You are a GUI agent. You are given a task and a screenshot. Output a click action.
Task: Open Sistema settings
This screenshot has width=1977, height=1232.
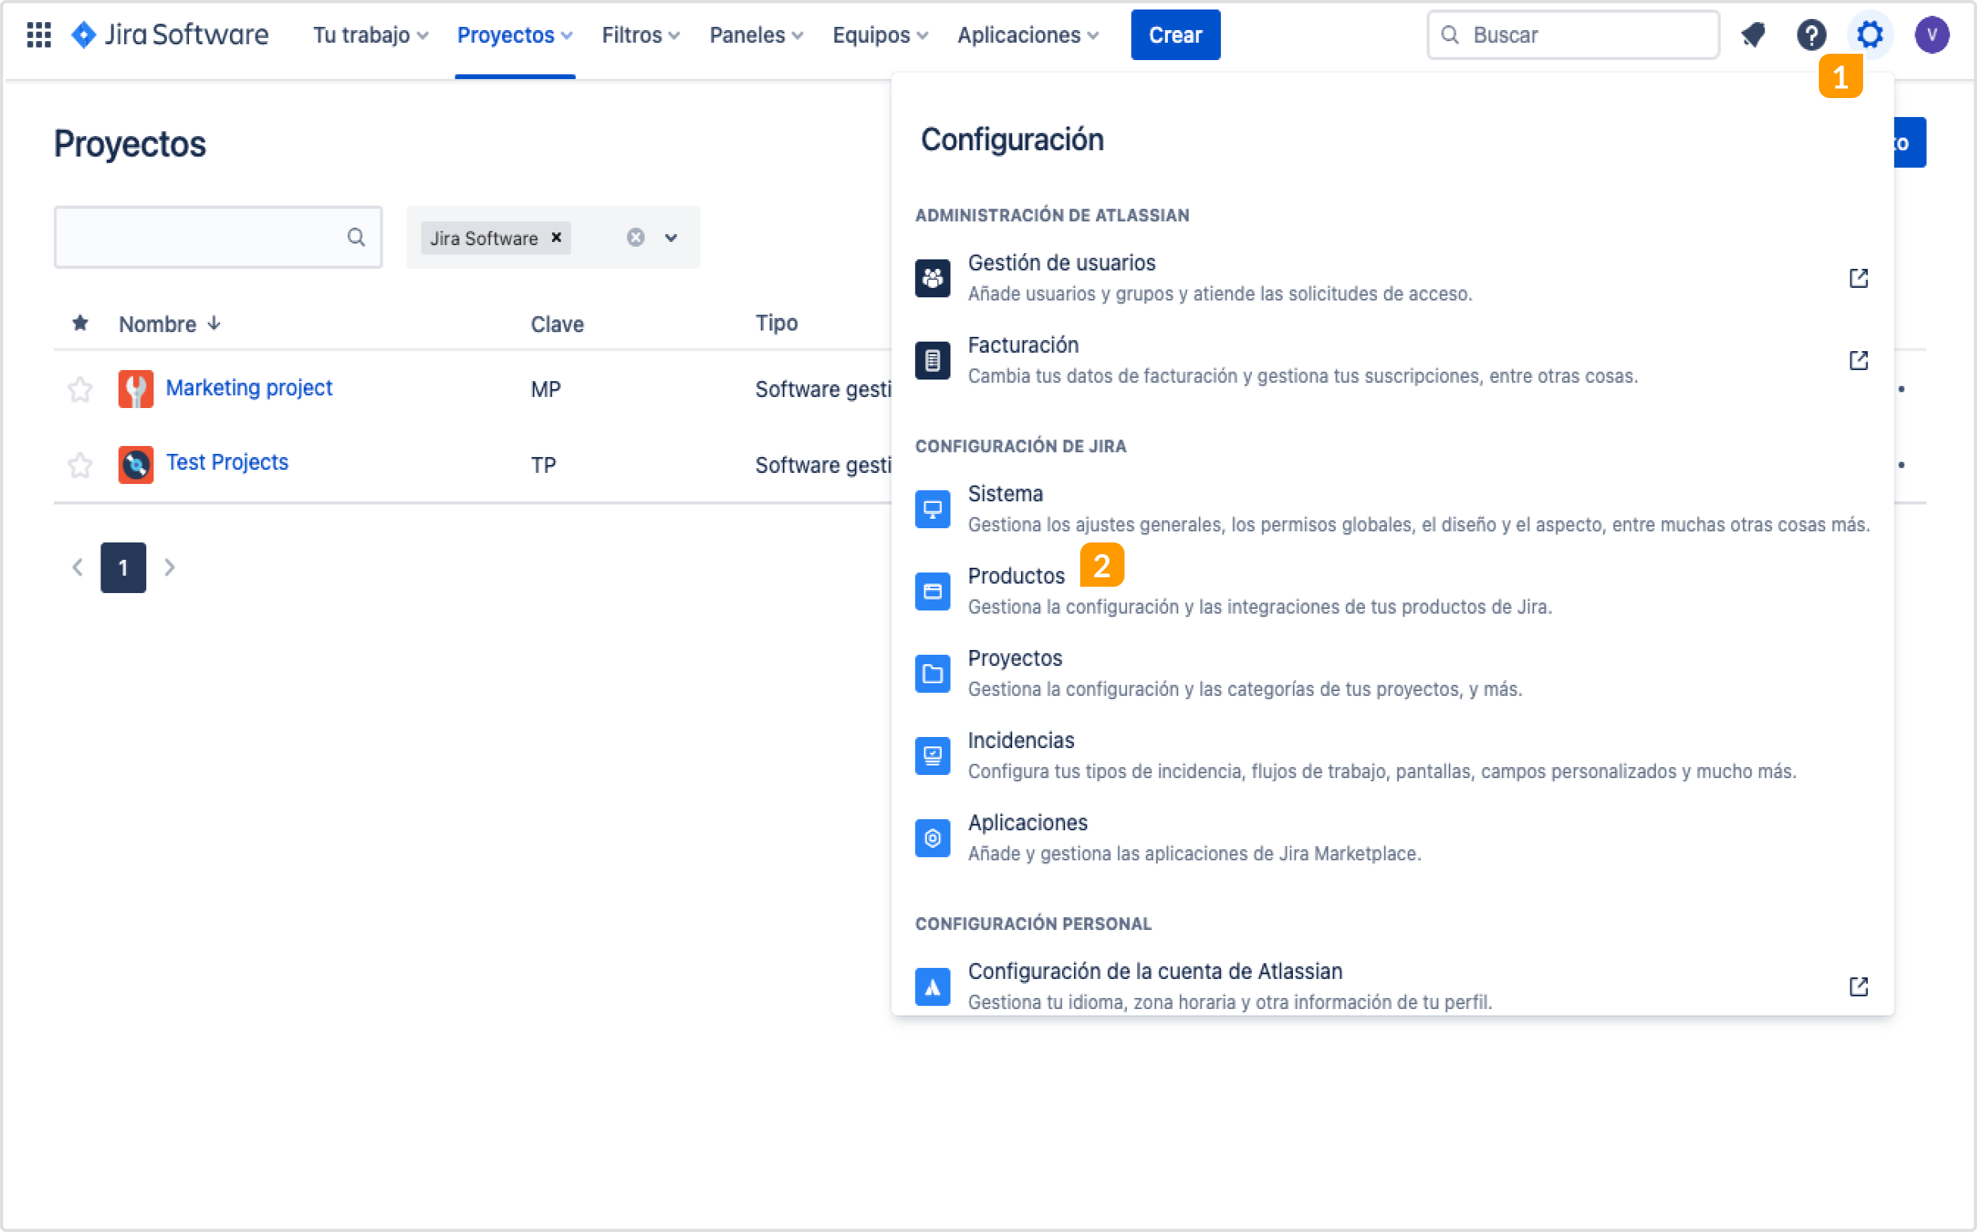point(1392,509)
